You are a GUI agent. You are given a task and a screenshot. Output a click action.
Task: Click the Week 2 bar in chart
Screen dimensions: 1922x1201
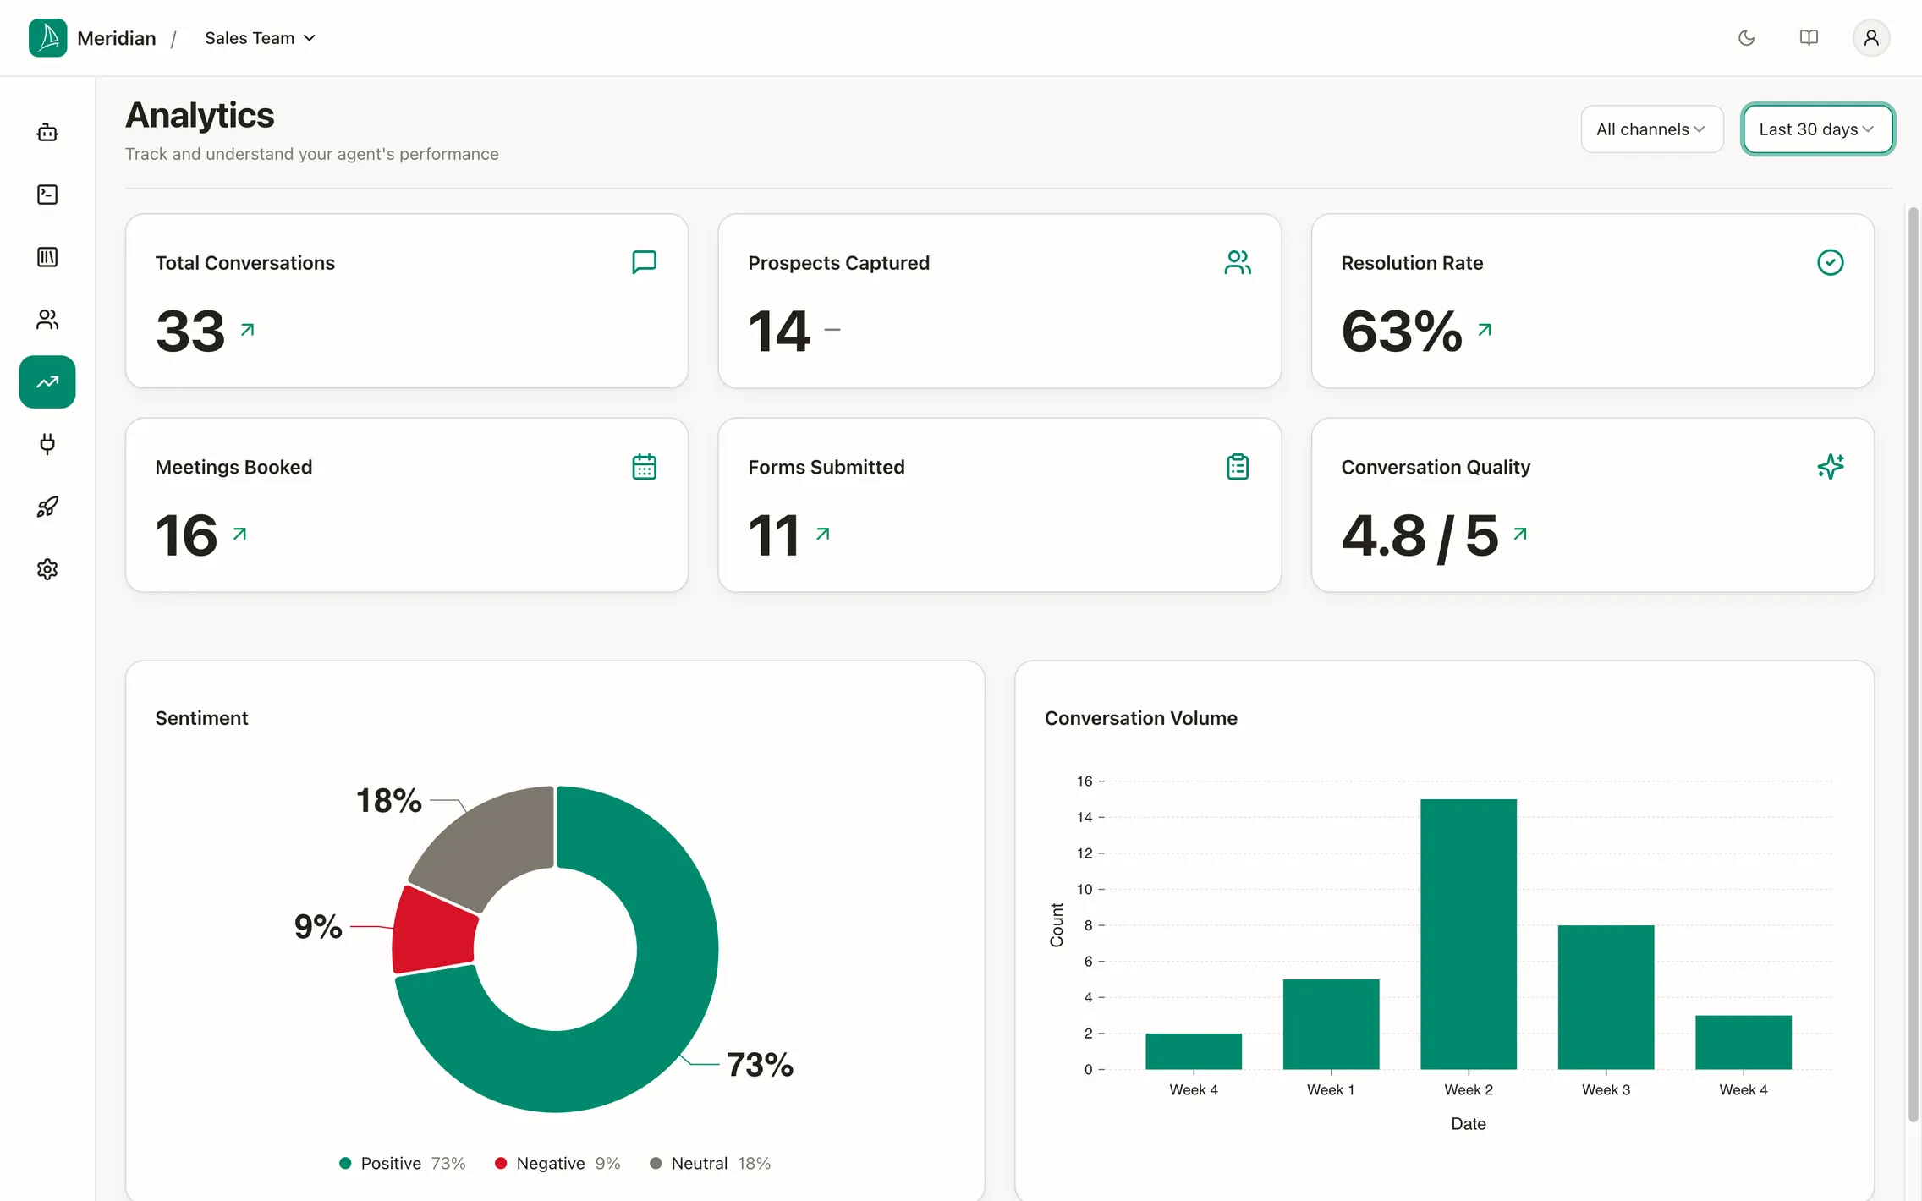1469,934
